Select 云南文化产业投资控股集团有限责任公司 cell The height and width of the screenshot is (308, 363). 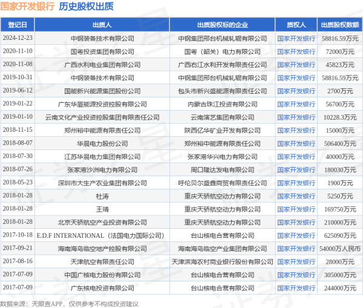pos(102,117)
